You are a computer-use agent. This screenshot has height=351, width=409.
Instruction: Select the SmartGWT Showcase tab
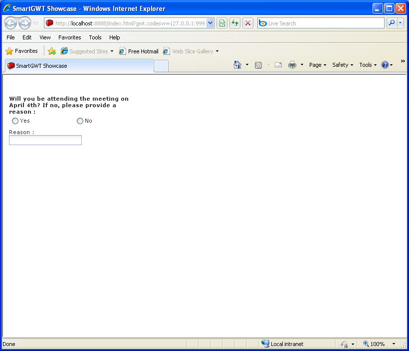pos(79,66)
